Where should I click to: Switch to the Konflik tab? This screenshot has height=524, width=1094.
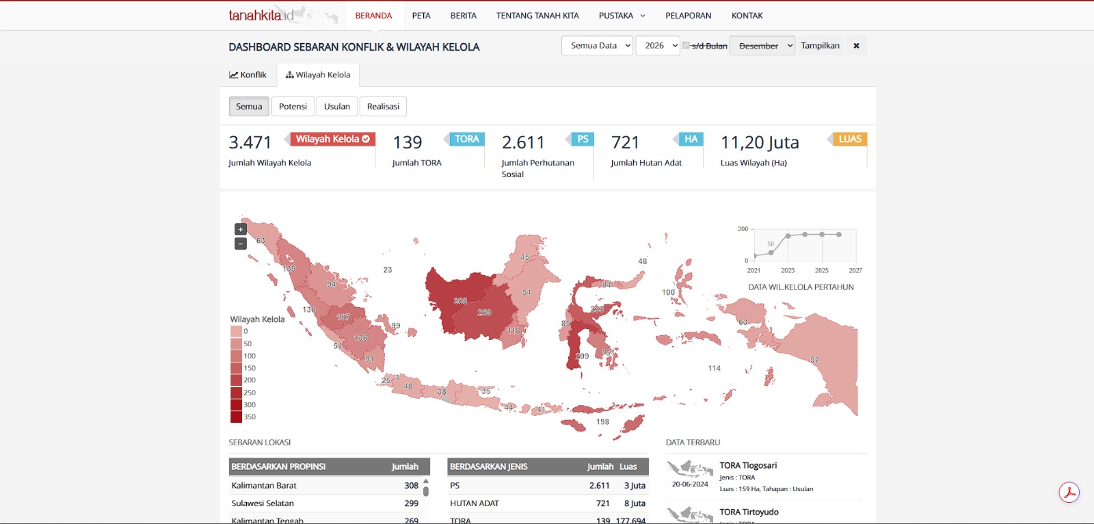[x=248, y=75]
